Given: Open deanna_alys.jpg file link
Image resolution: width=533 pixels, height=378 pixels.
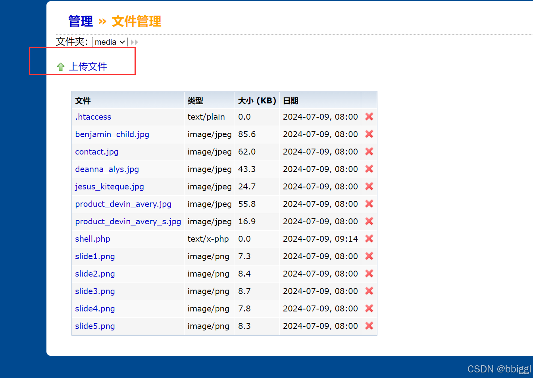Looking at the screenshot, I should click(x=107, y=169).
